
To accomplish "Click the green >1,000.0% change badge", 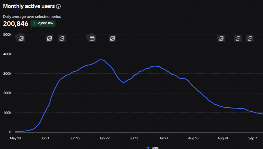I will [x=43, y=23].
